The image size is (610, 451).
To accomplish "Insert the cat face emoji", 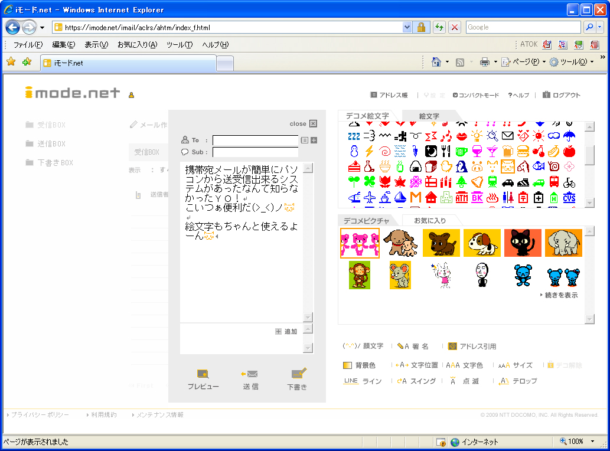I will tap(508, 166).
